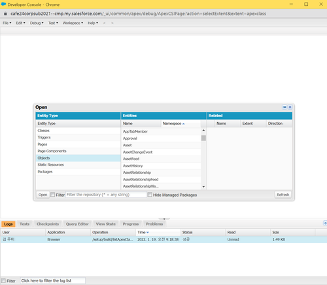Sort by Namespace column header
This screenshot has width=327, height=285.
click(x=181, y=124)
